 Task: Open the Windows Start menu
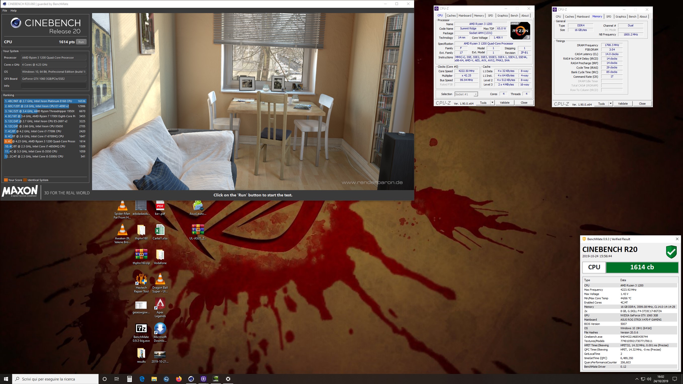[x=6, y=379]
